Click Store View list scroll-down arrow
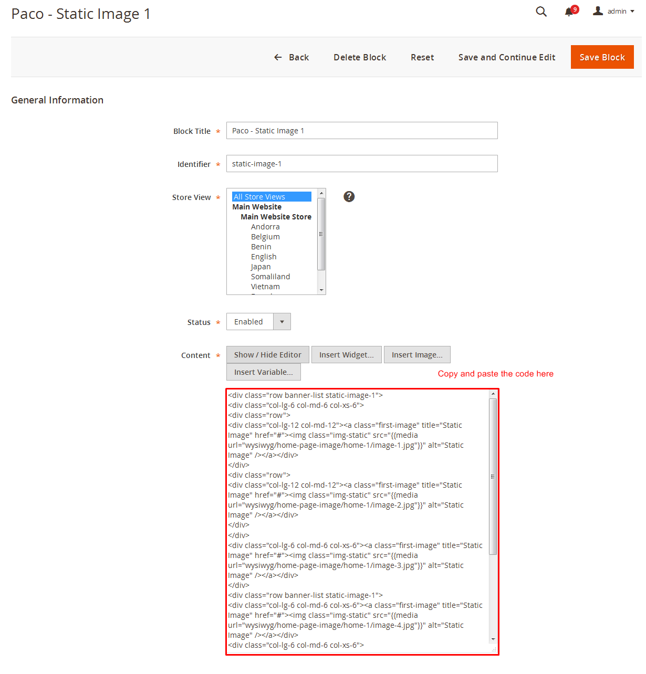This screenshot has width=646, height=674. [321, 290]
